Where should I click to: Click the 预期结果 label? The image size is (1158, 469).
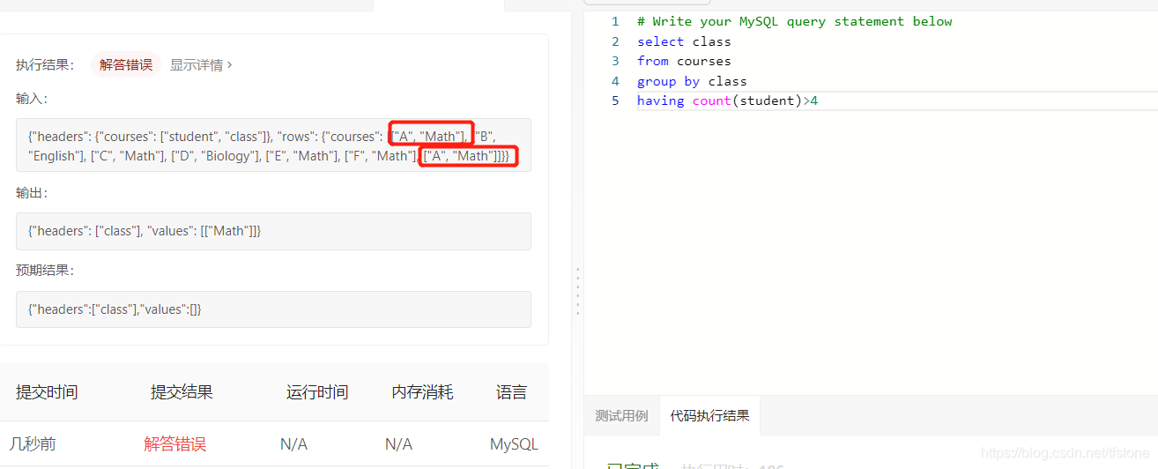pos(44,270)
